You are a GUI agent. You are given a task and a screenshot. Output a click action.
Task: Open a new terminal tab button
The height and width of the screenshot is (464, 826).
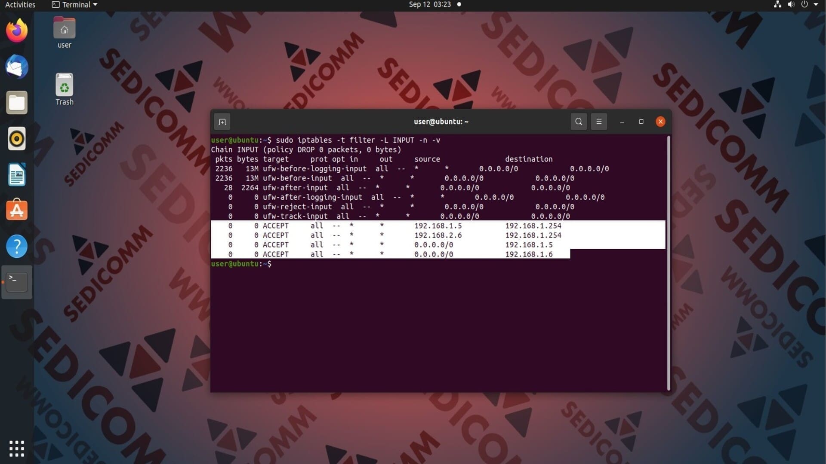click(222, 122)
